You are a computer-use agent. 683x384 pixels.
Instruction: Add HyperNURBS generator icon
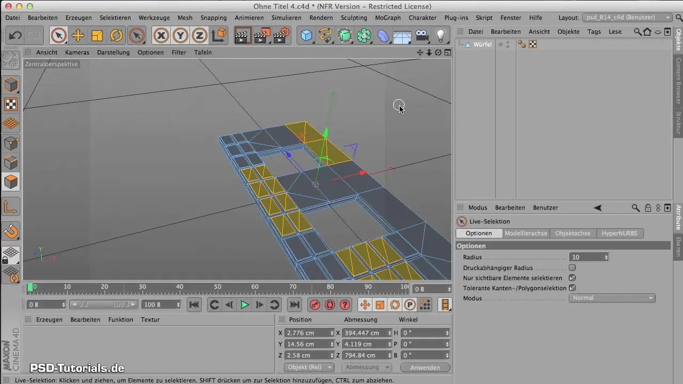(x=345, y=36)
